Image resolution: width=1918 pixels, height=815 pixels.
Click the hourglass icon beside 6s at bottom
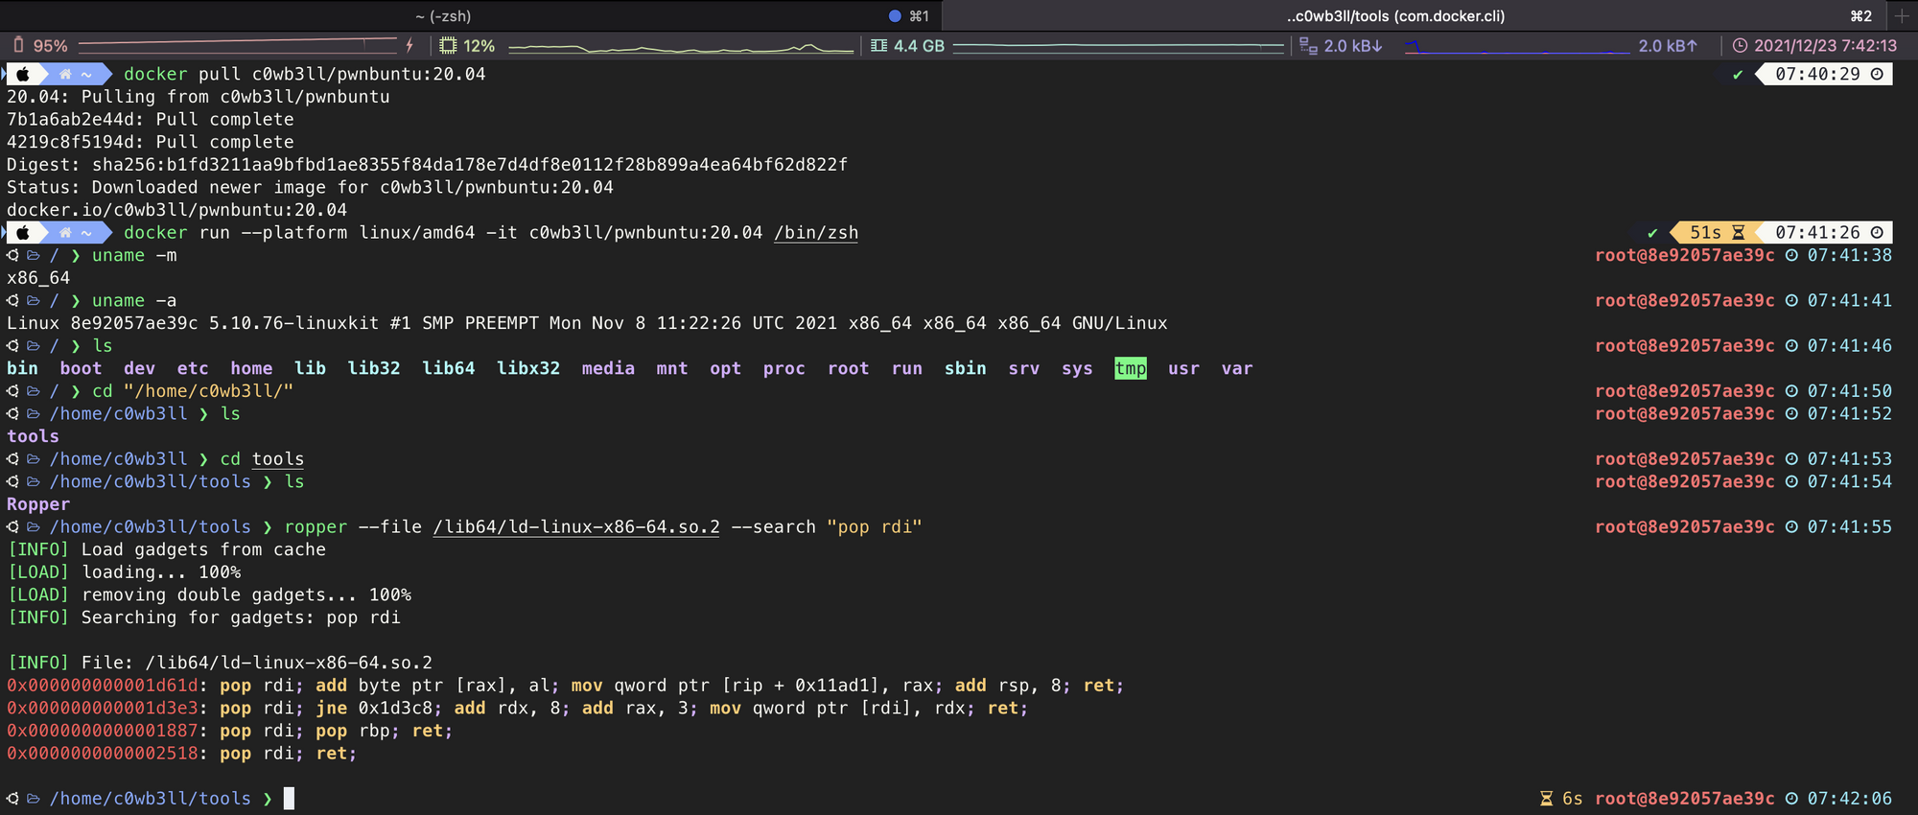tap(1546, 798)
